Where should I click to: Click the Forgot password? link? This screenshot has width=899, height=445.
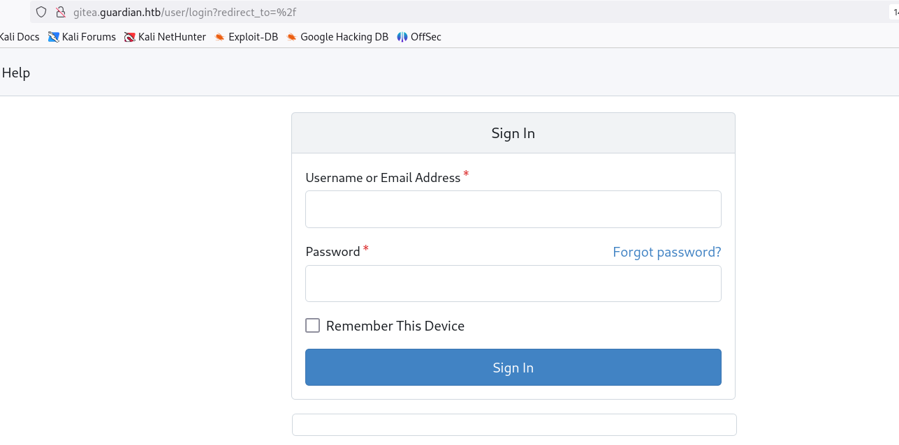667,252
